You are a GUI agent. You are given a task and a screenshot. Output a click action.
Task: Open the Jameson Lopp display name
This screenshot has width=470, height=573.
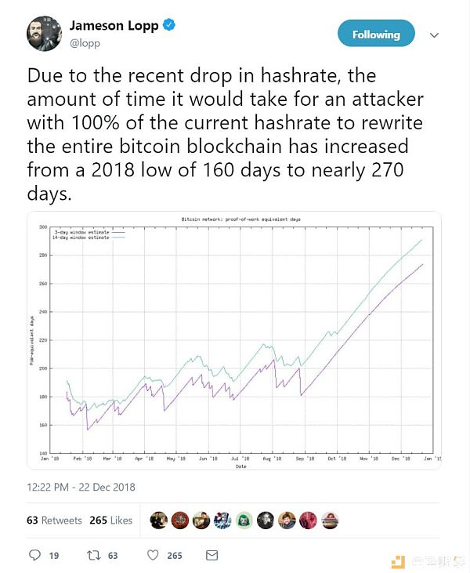[114, 26]
